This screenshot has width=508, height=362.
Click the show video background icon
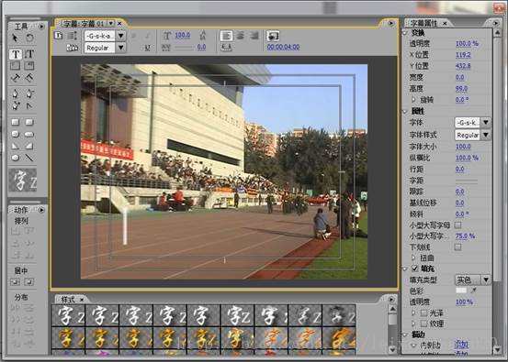coord(273,36)
